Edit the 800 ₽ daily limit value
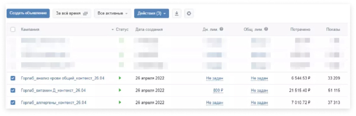The image size is (356, 116). point(218,90)
